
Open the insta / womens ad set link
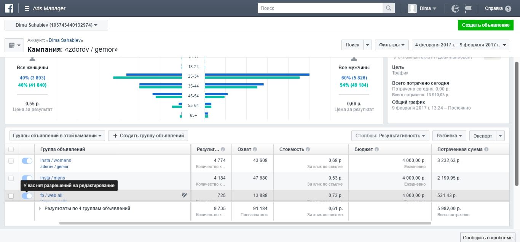56,161
